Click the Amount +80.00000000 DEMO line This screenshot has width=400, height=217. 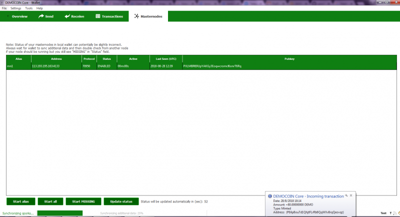[293, 205]
